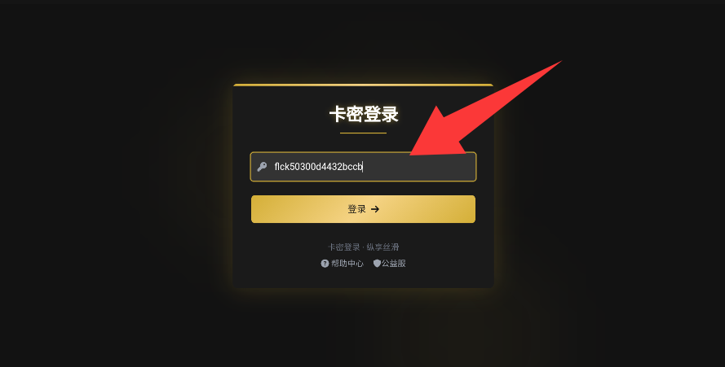Click blank area inside login card below links
Screen dimensions: 725x367
click(x=363, y=278)
